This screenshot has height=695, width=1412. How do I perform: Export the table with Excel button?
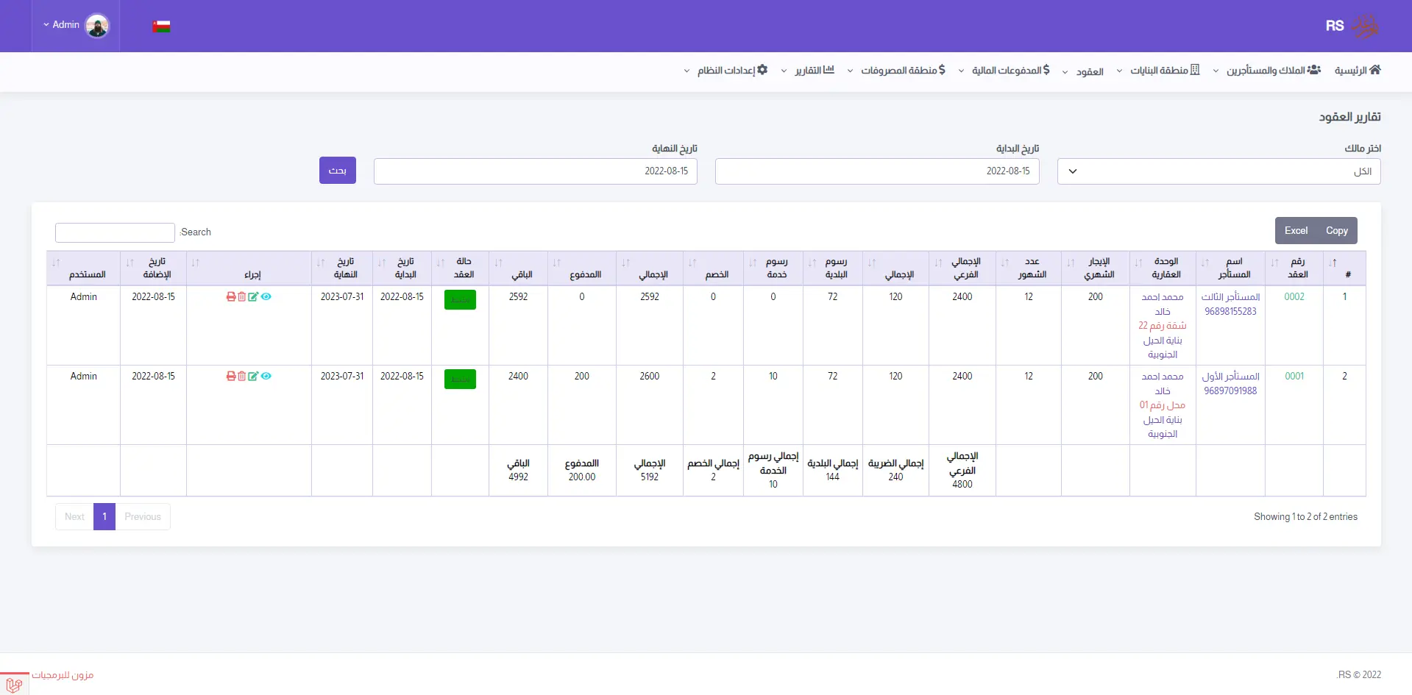point(1296,231)
